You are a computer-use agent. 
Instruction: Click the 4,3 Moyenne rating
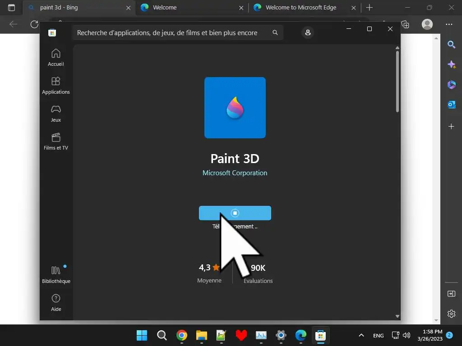209,273
